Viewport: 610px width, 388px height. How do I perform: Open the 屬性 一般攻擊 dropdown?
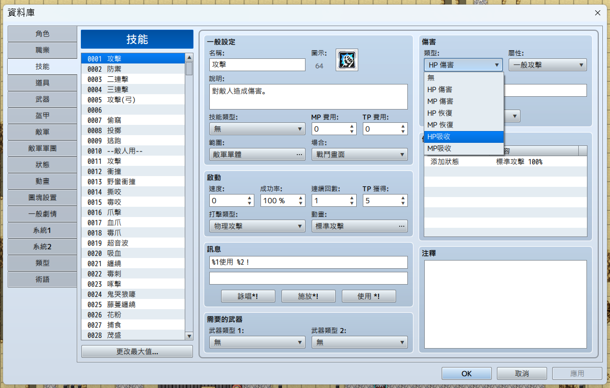548,65
